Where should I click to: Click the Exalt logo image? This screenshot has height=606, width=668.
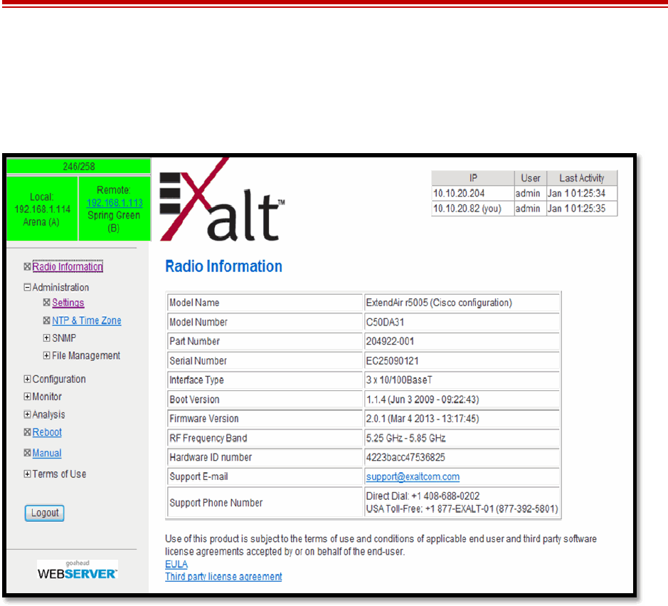pyautogui.click(x=221, y=200)
